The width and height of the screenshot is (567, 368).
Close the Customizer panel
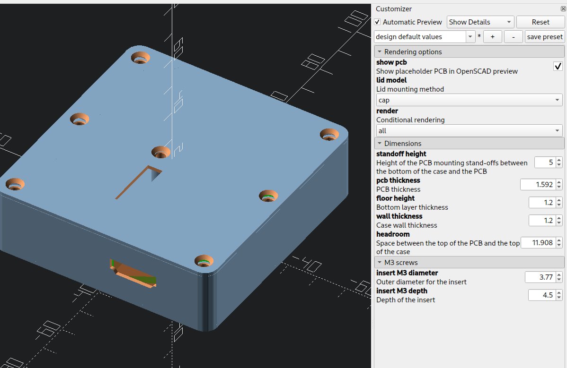[563, 9]
